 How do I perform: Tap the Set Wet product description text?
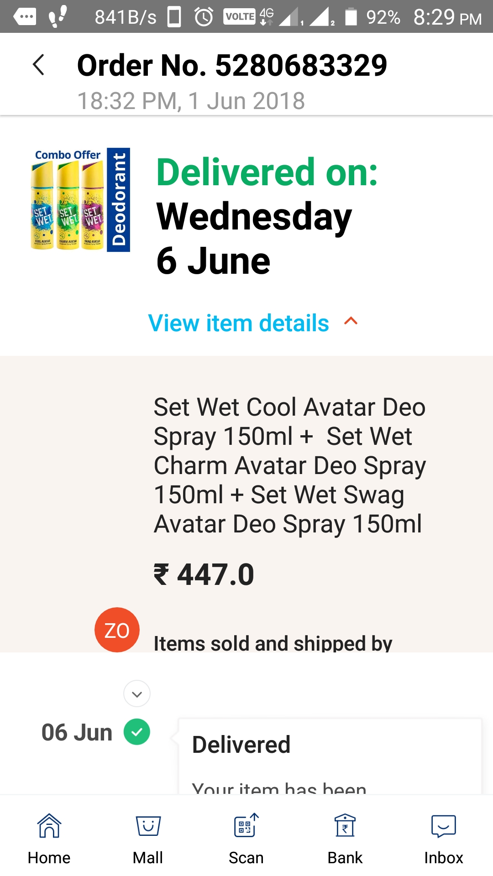pos(289,465)
